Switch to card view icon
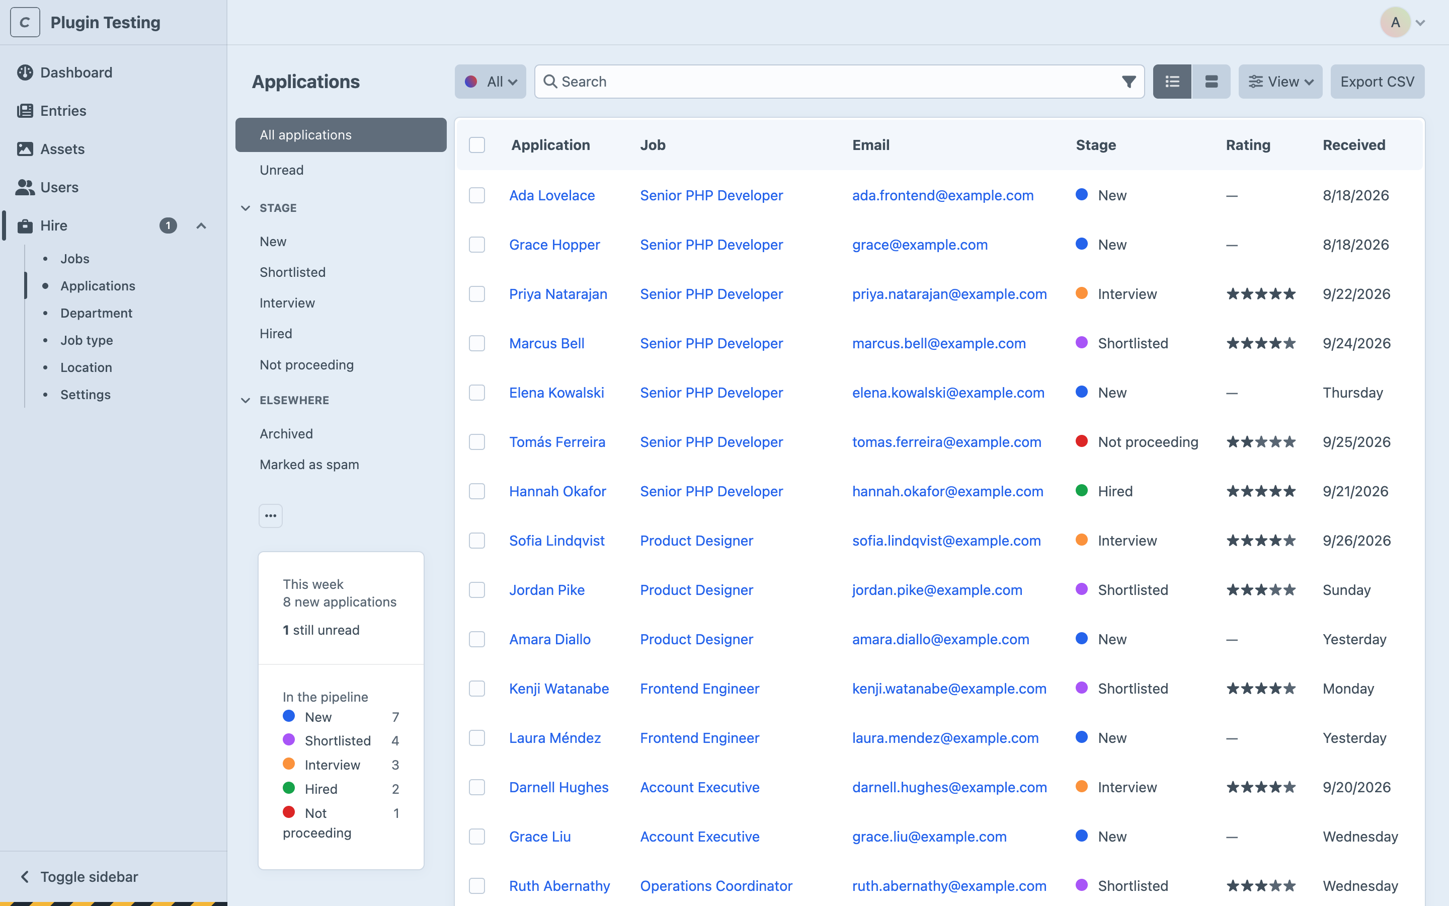This screenshot has width=1449, height=906. (x=1211, y=82)
